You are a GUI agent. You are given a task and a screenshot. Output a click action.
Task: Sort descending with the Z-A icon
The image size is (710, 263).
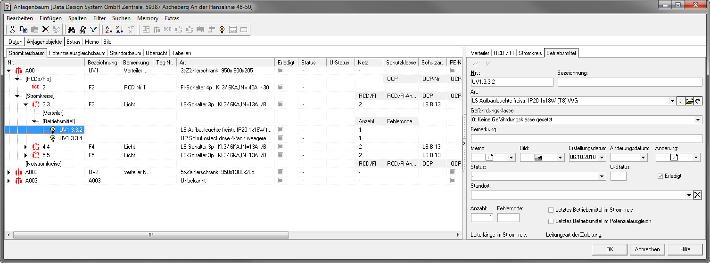pyautogui.click(x=120, y=30)
